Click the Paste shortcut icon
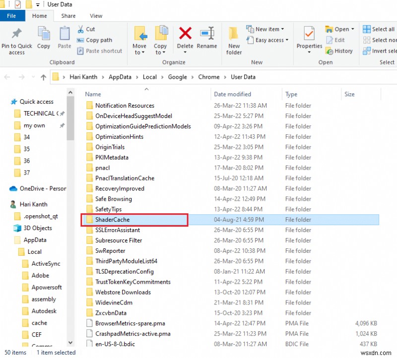 99,51
